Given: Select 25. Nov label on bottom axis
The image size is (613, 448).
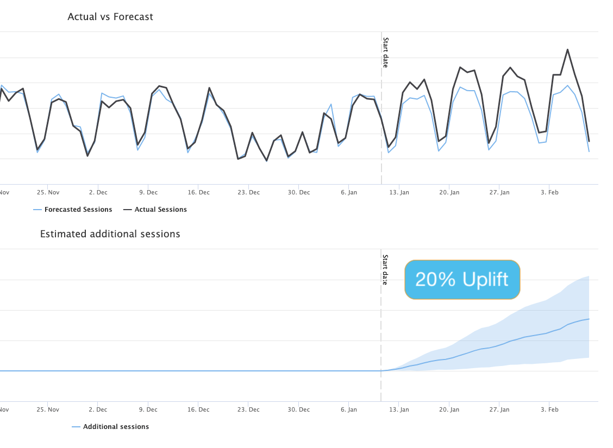Looking at the screenshot, I should coord(48,409).
